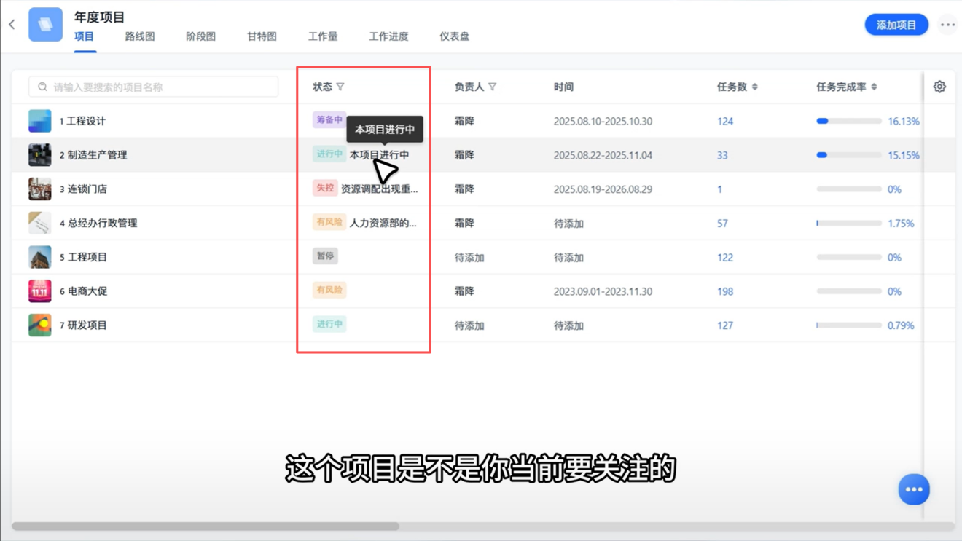The image size is (962, 541).
Task: Switch to the 仪表盘 tab
Action: tap(454, 36)
